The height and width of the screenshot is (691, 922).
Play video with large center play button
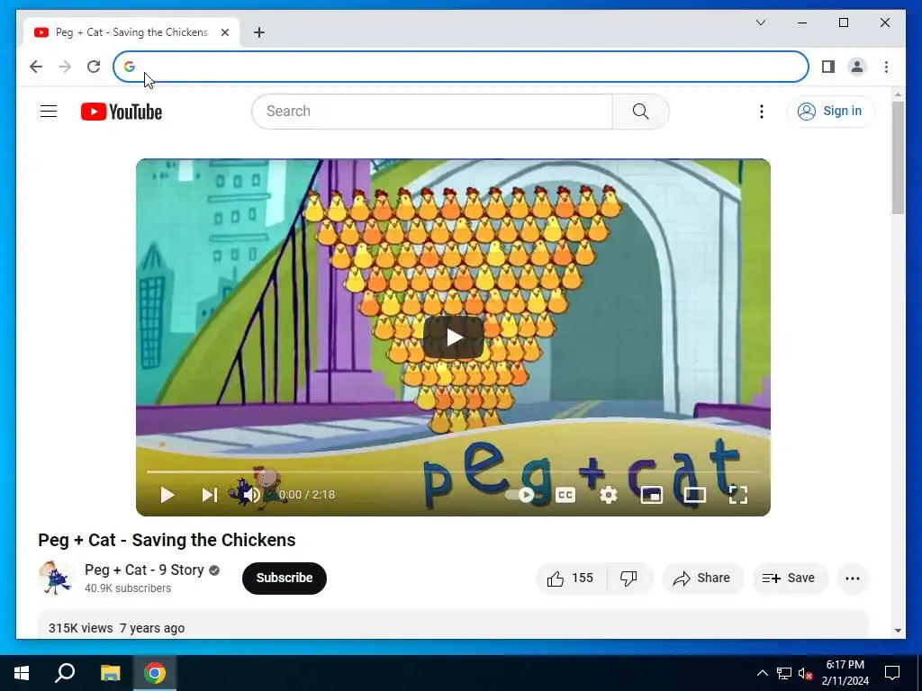tap(454, 337)
